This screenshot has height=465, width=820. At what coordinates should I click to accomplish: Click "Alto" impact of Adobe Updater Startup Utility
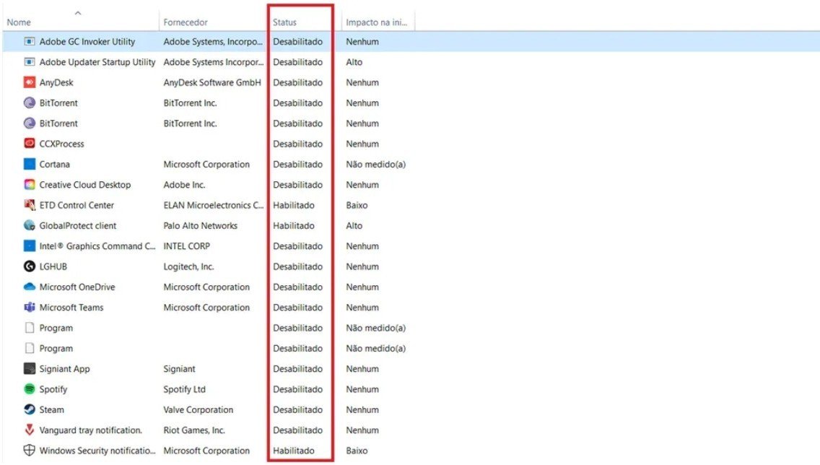[354, 61]
